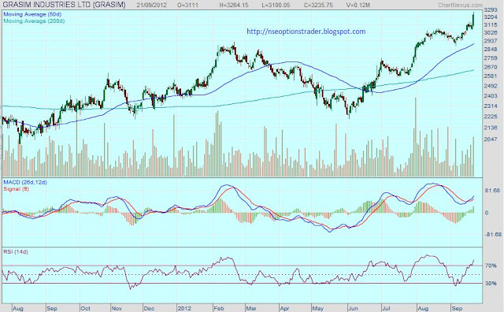
Task: Click the 2670 price axis label
Action: pos(491,67)
